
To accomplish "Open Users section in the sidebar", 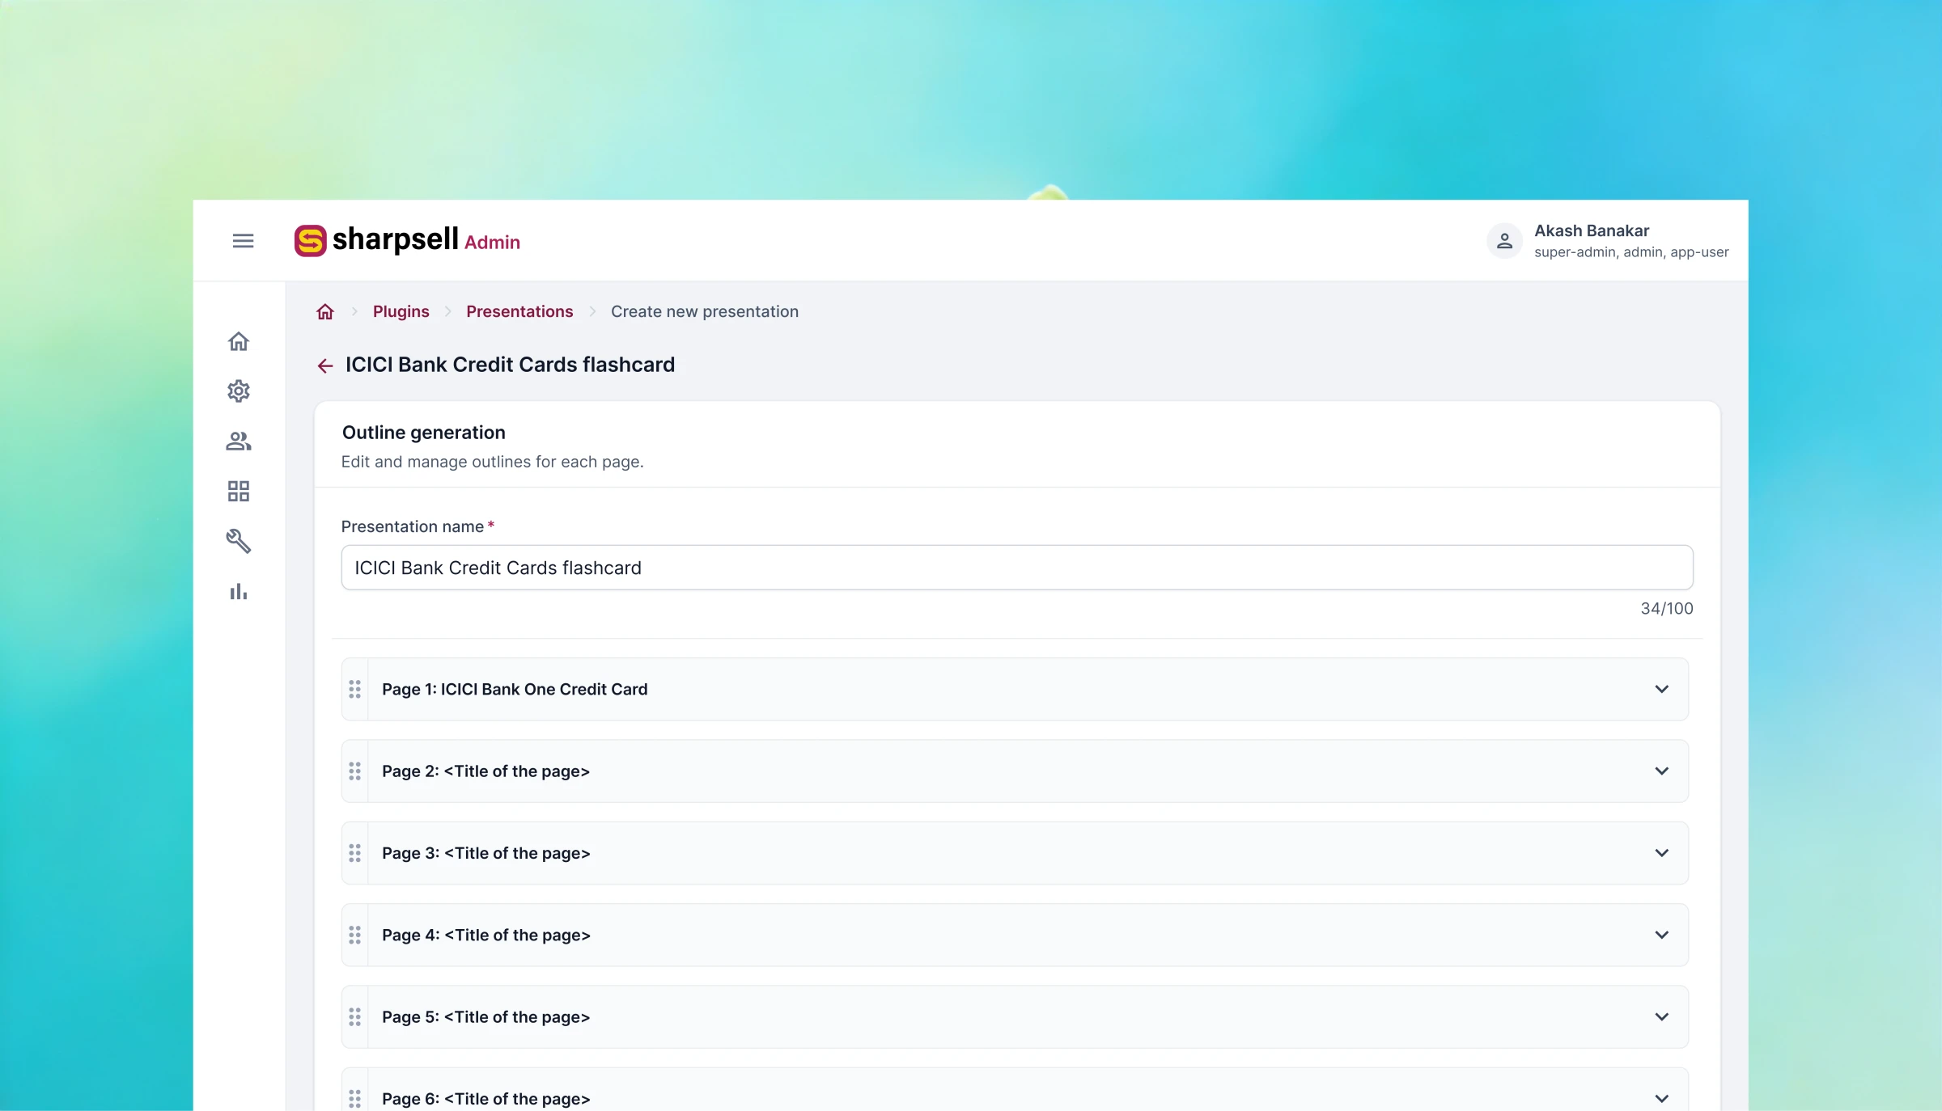I will click(x=239, y=441).
